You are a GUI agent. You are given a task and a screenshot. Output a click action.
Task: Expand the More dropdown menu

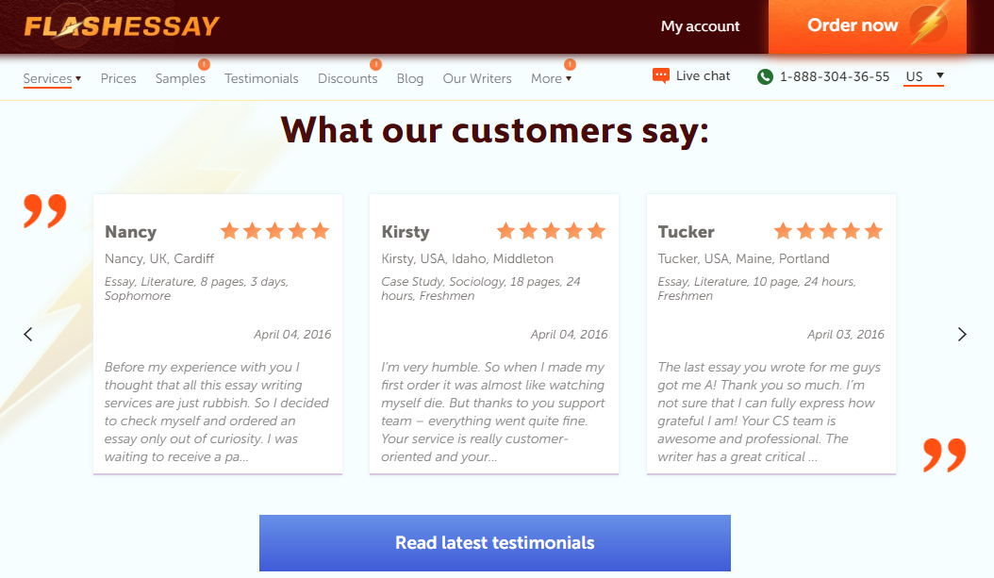[x=551, y=78]
